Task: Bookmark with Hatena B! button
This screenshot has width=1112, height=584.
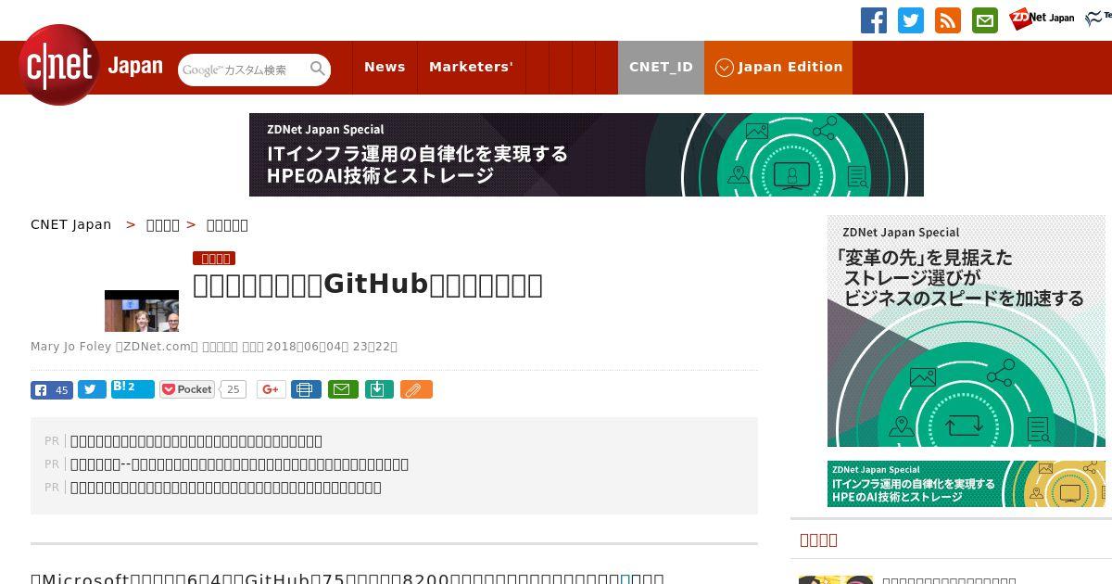Action: [x=133, y=388]
